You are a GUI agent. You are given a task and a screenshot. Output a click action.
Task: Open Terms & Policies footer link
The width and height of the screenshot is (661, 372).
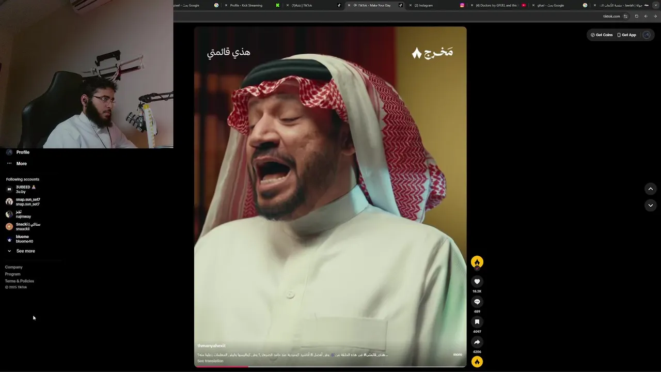point(20,281)
